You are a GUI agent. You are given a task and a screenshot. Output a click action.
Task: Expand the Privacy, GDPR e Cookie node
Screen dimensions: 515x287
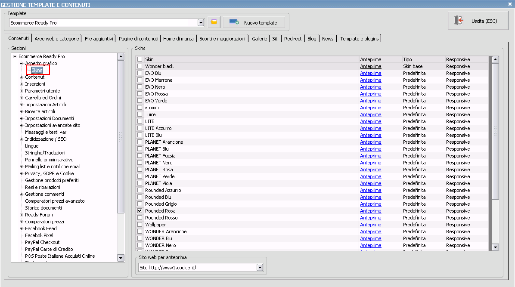22,174
